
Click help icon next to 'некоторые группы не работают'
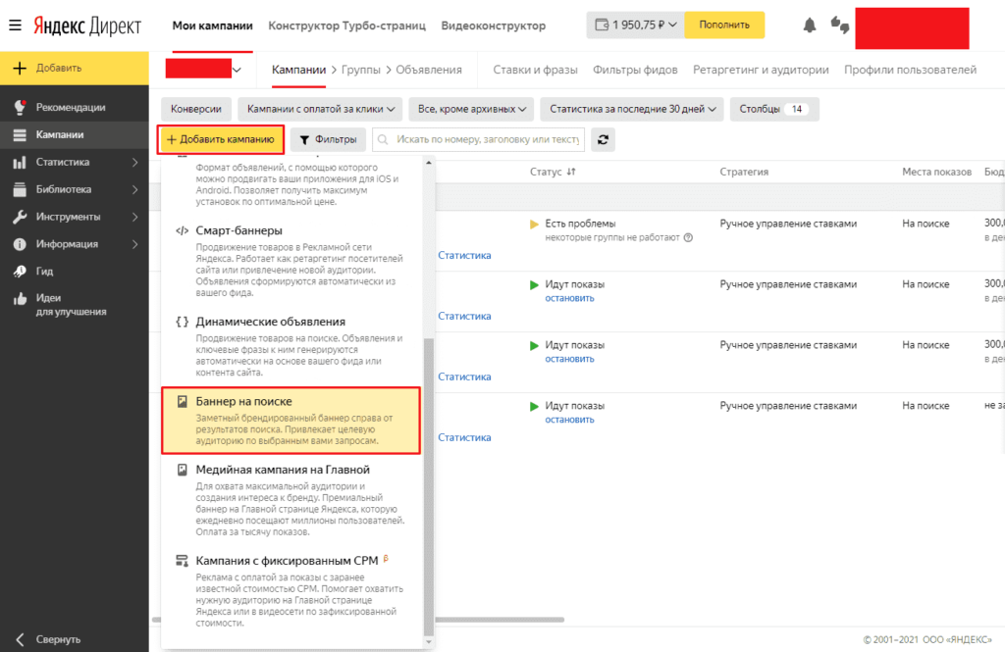pos(688,237)
